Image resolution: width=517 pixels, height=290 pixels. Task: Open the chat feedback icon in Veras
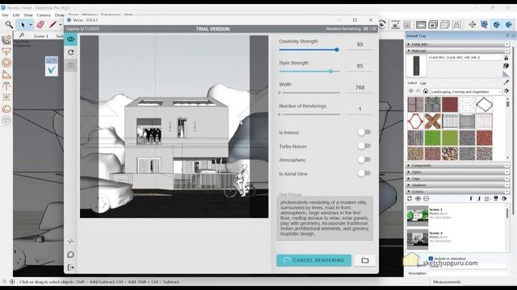coord(70,255)
